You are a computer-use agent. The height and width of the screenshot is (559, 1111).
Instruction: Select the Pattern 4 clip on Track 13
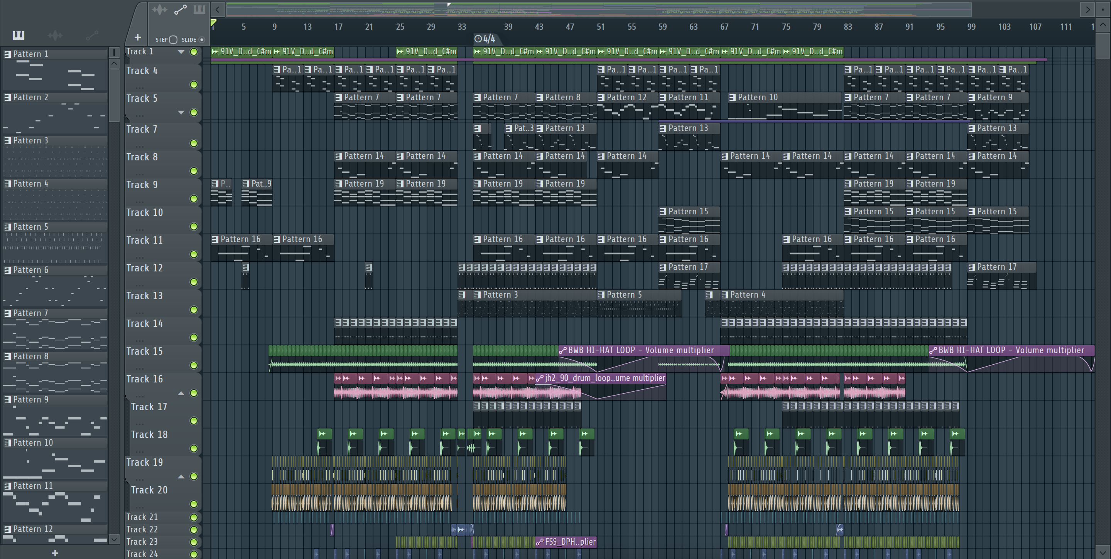tap(782, 303)
